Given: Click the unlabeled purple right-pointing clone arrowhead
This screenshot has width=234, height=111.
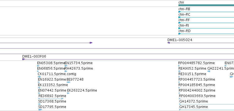Looking at the screenshot, I should 91,43.
